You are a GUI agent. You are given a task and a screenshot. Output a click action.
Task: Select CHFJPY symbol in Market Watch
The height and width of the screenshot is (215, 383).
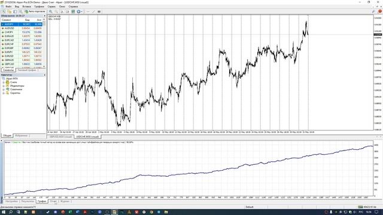click(x=9, y=32)
